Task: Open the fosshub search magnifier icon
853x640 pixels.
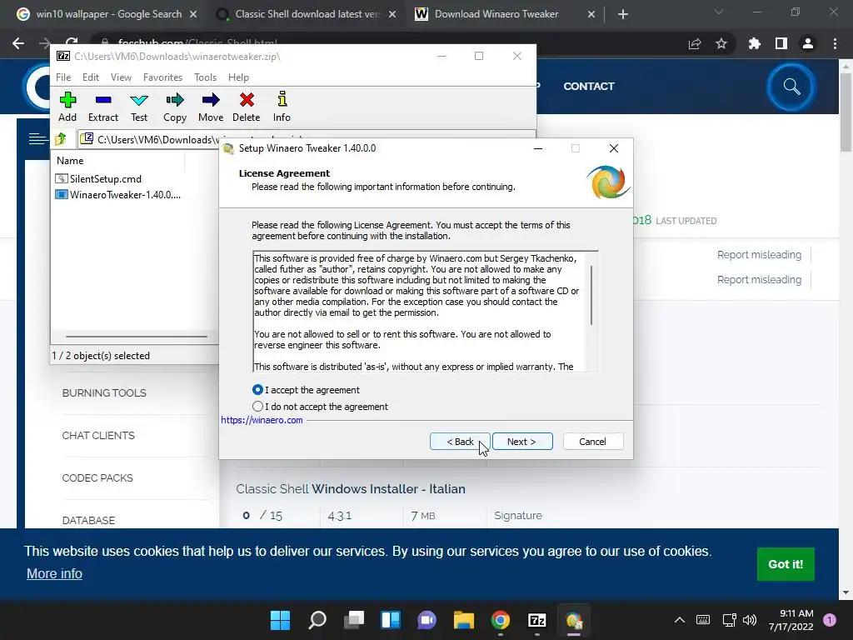Action: [791, 87]
